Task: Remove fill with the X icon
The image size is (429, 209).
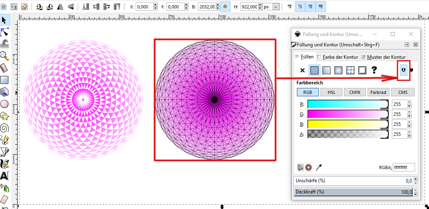Action: click(x=302, y=70)
